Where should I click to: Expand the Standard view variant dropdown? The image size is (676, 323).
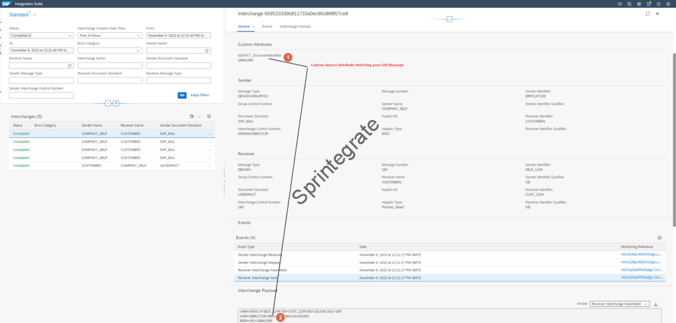(34, 15)
